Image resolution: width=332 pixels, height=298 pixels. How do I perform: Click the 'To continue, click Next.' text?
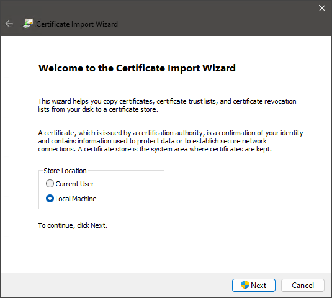pyautogui.click(x=73, y=225)
